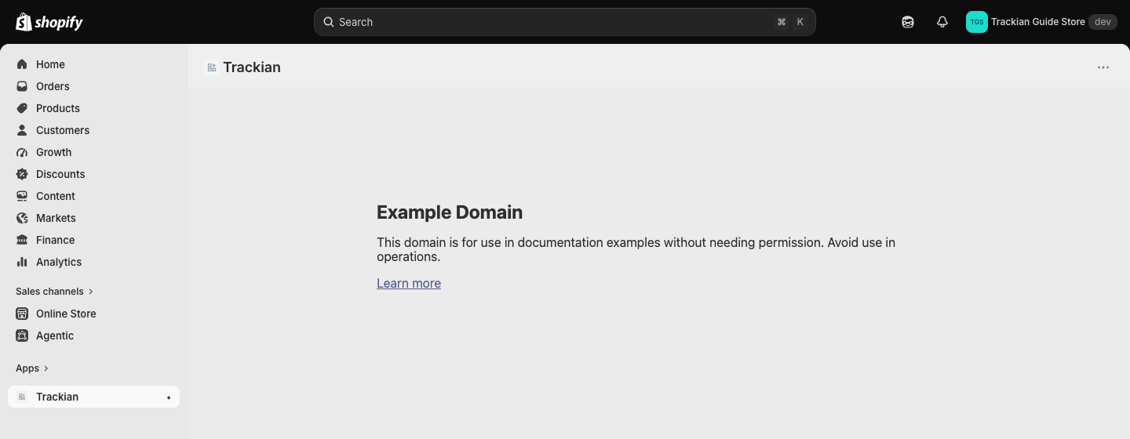The image size is (1130, 439).
Task: Click into the Search field
Action: 565,22
